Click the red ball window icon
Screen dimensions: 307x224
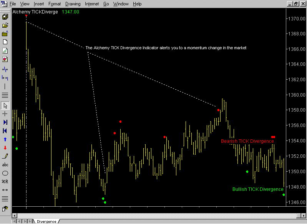pos(5,59)
